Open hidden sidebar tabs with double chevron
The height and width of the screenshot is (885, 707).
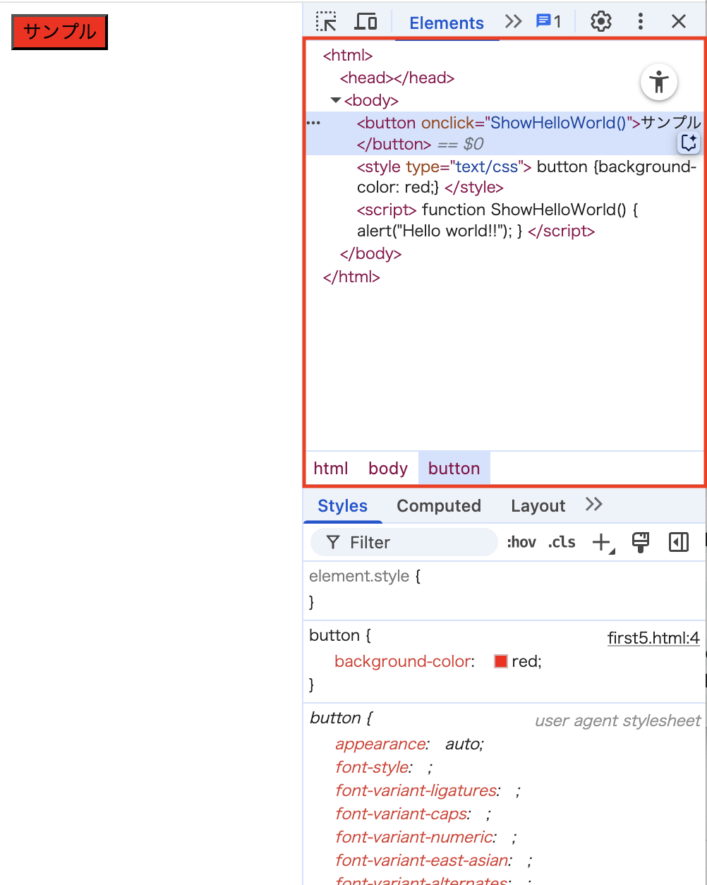click(593, 505)
